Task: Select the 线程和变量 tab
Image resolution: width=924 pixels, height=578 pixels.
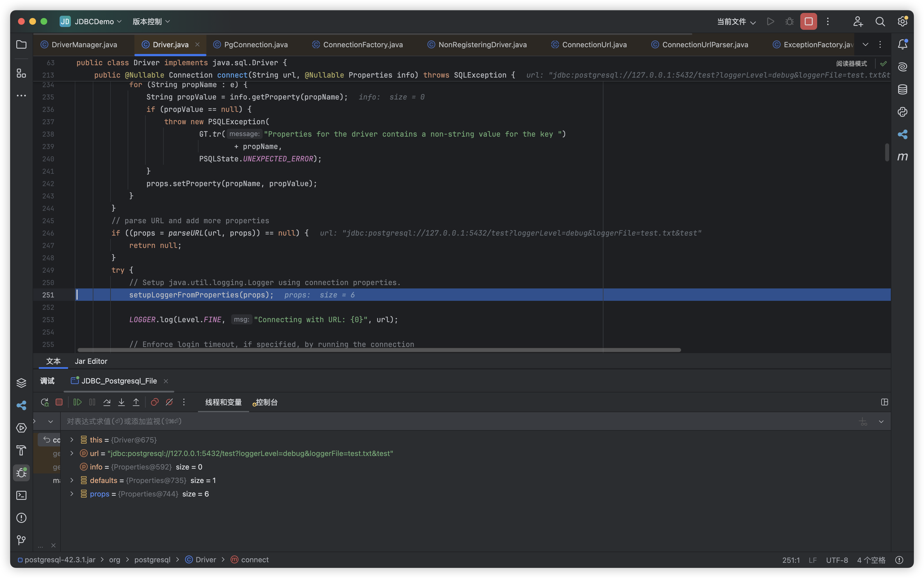Action: click(223, 402)
